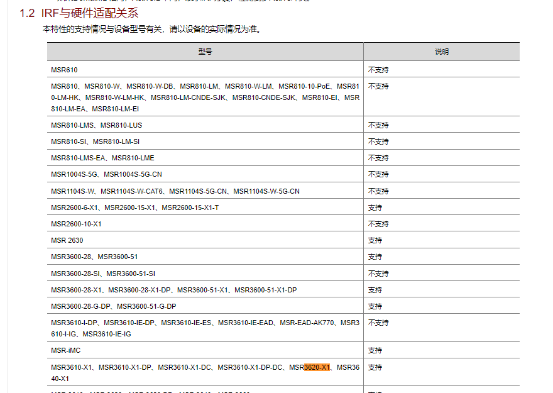Screen dimensions: 553x393
Task: Click the cell starting 'MSR1104S-W、MSR1104S-W-CAT6'
Action: [x=205, y=191]
